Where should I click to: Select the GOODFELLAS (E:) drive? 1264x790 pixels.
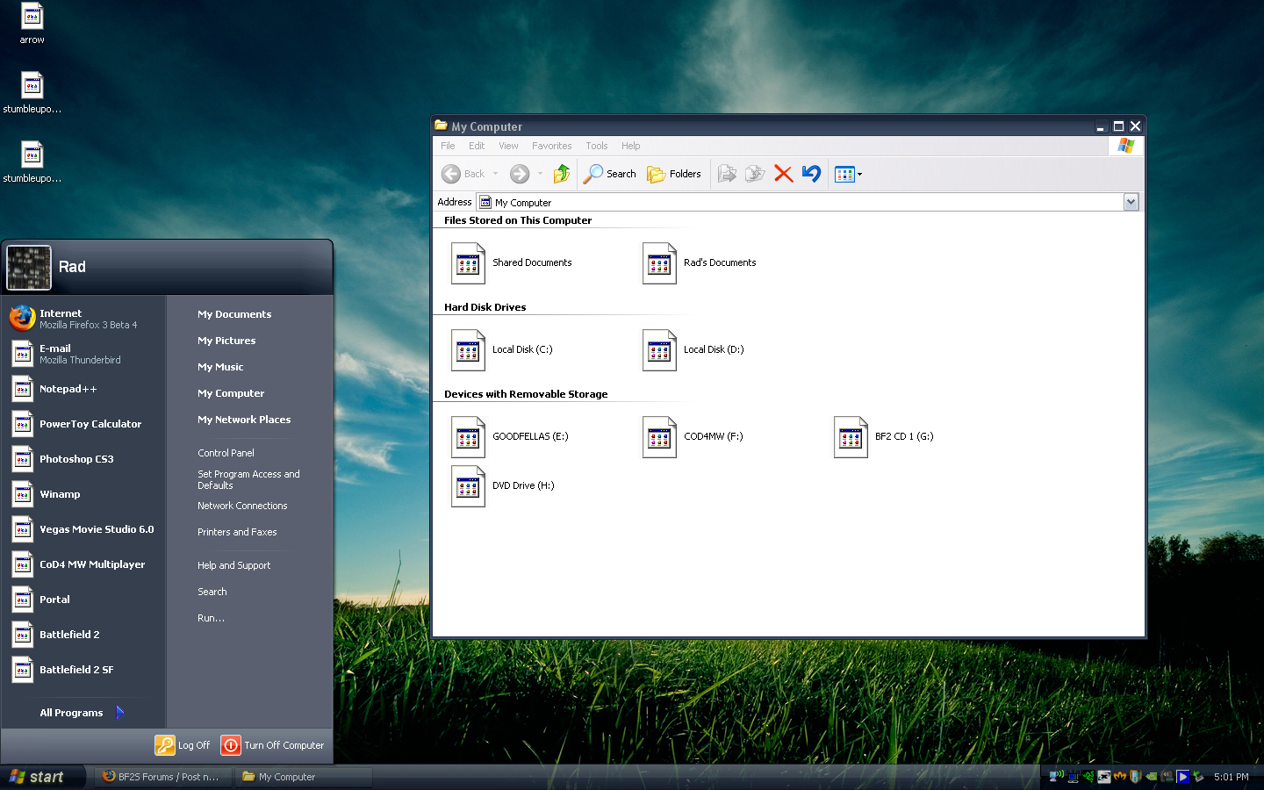coord(510,436)
